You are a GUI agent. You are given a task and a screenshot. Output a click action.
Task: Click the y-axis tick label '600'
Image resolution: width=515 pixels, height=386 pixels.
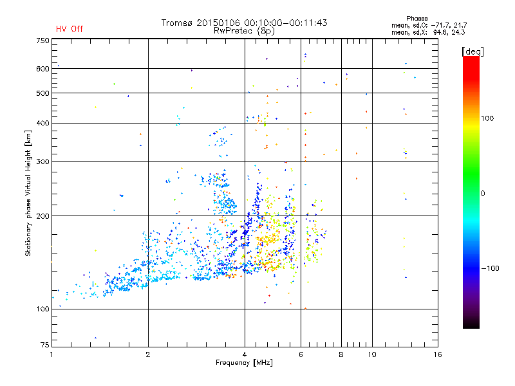(x=42, y=69)
